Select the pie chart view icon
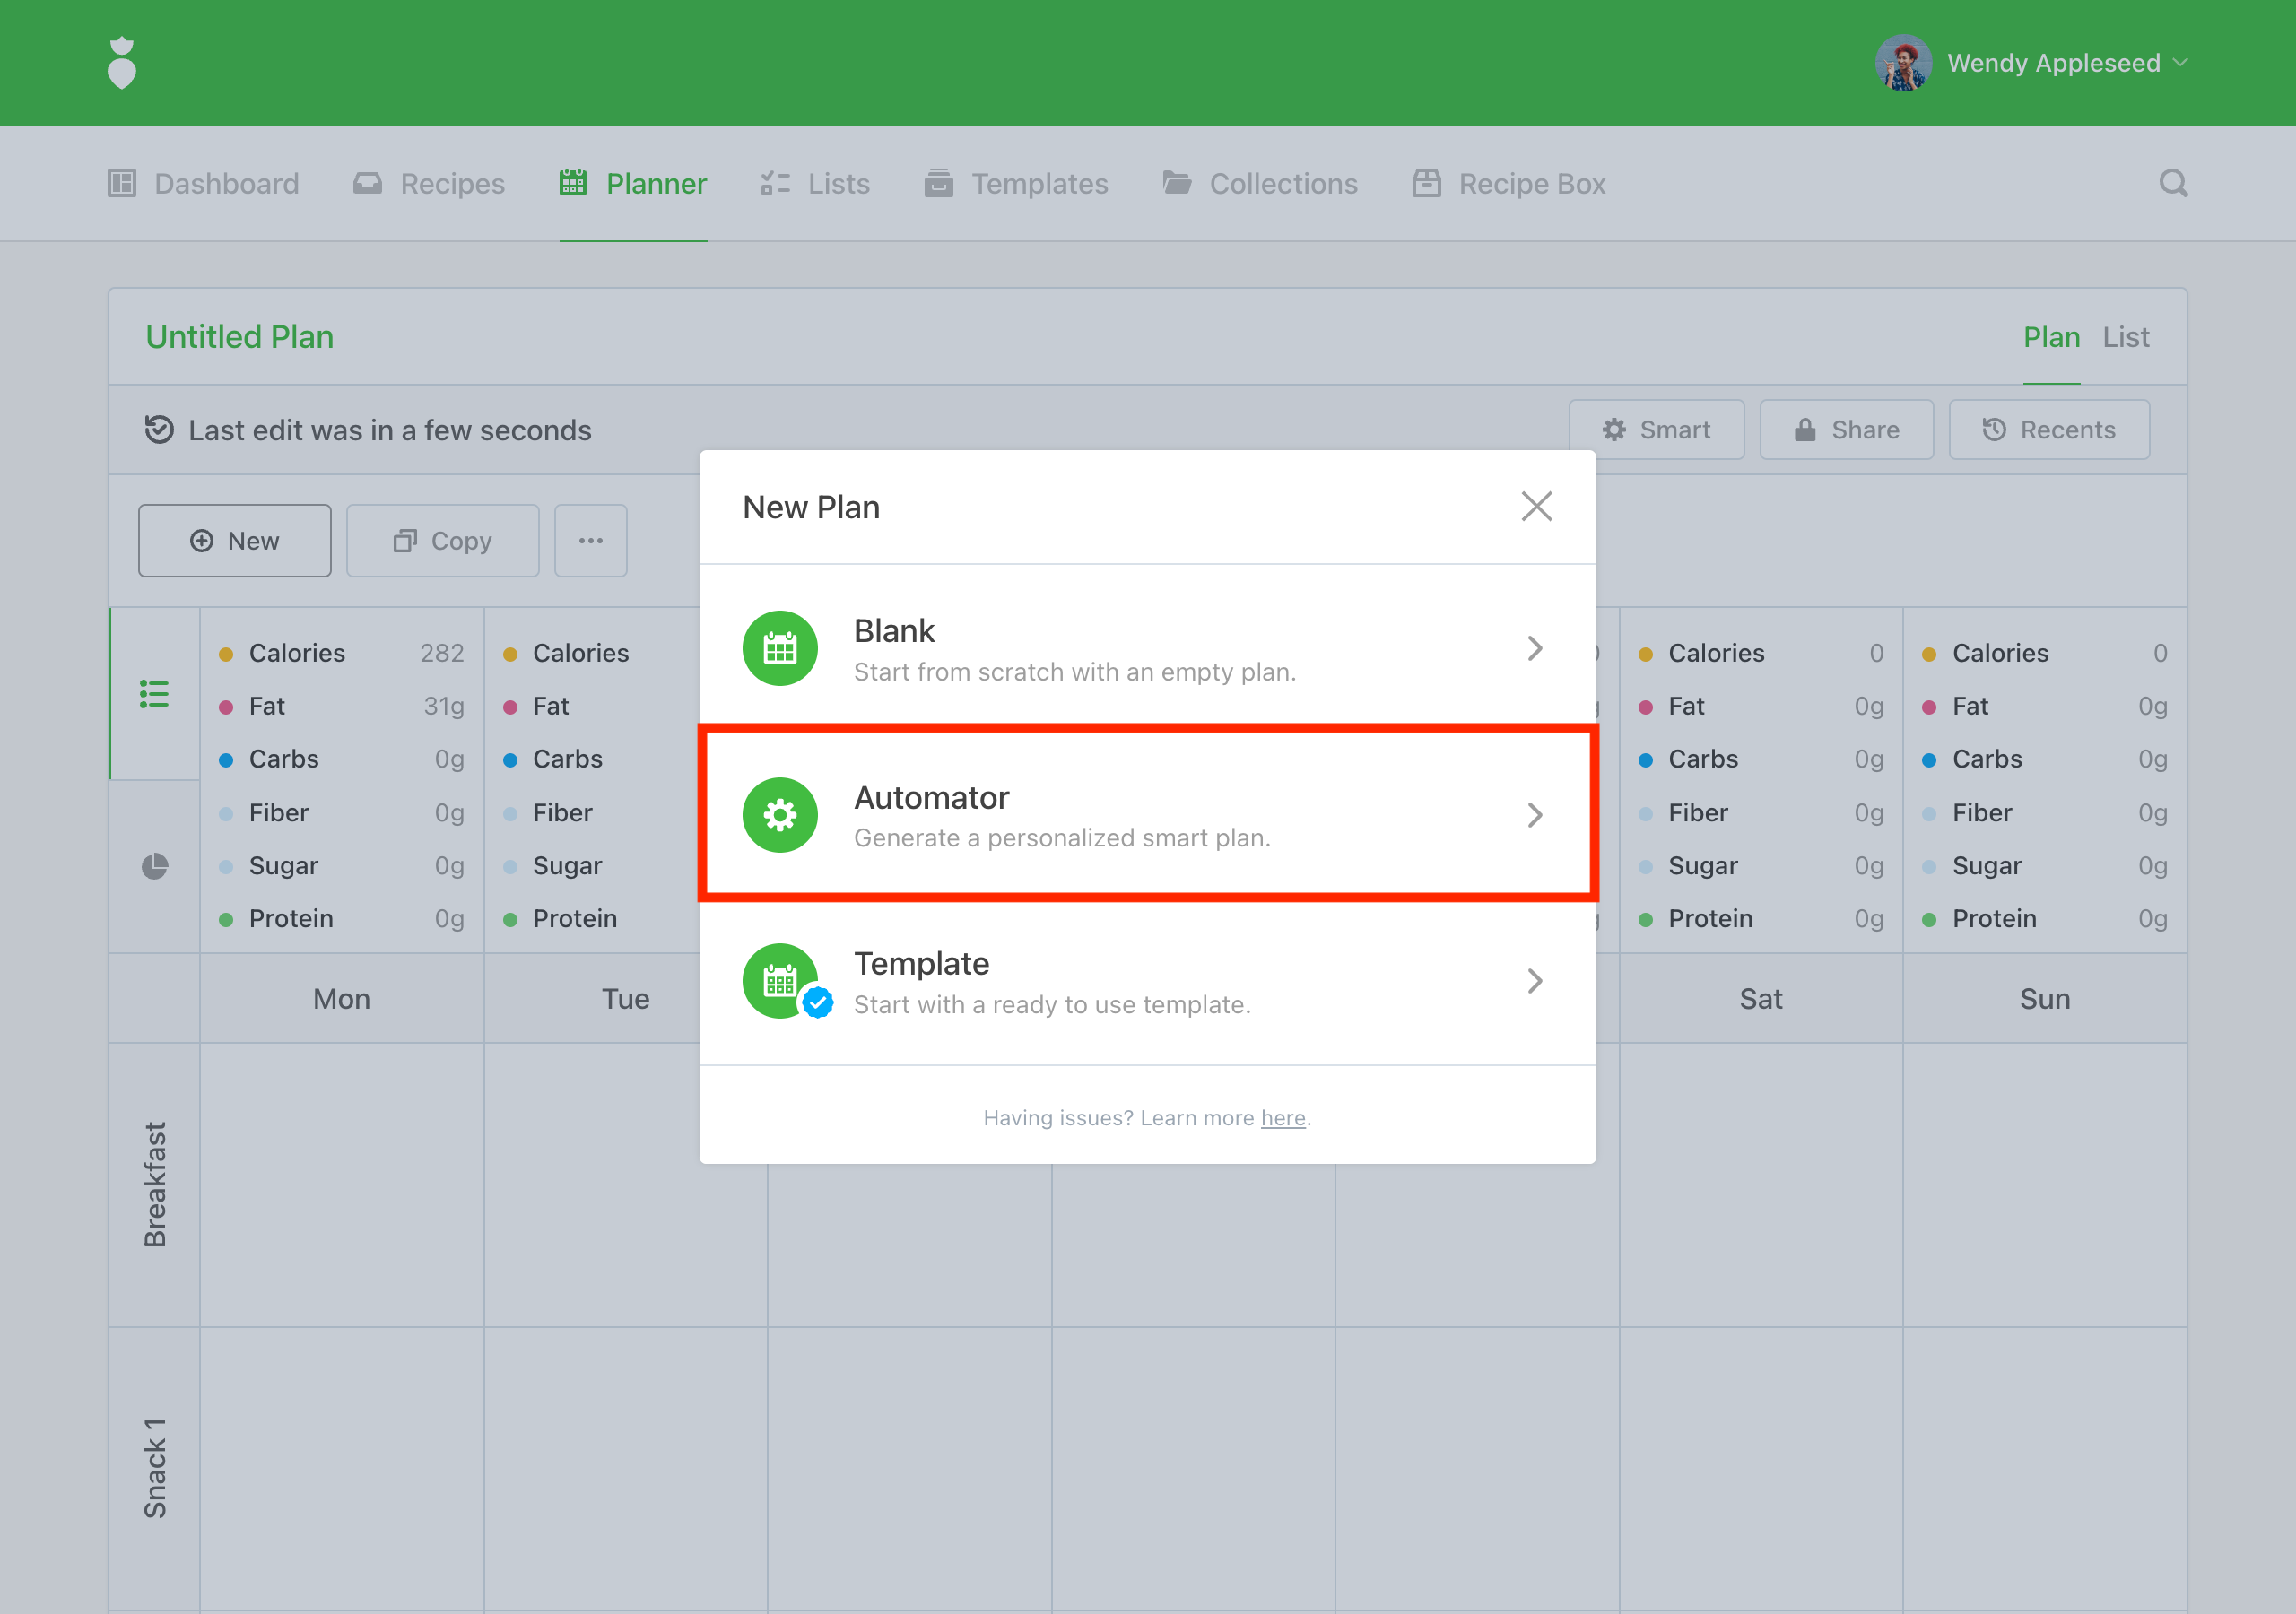 click(x=154, y=866)
